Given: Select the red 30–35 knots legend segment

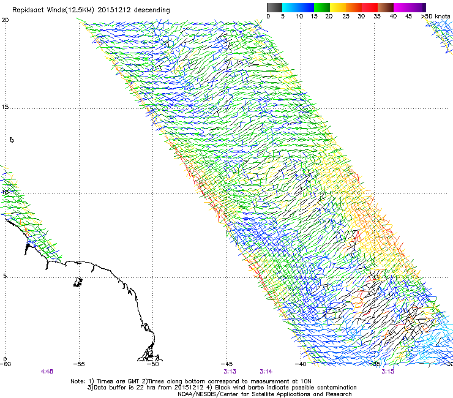Looking at the screenshot, I should [370, 7].
